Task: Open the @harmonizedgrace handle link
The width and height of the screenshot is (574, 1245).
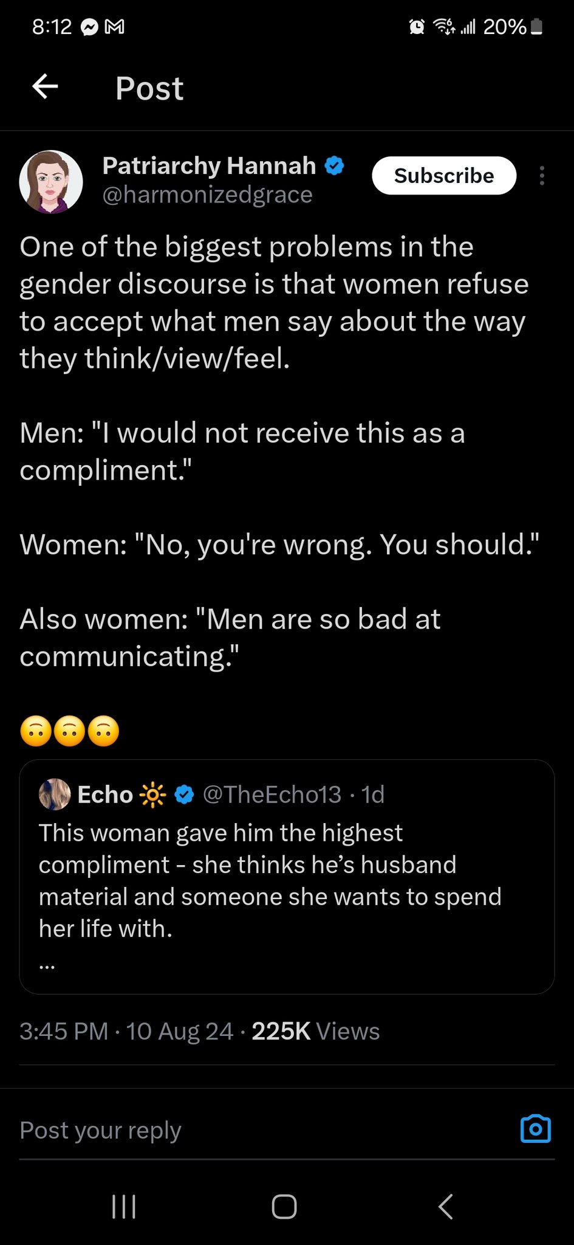Action: [x=207, y=195]
